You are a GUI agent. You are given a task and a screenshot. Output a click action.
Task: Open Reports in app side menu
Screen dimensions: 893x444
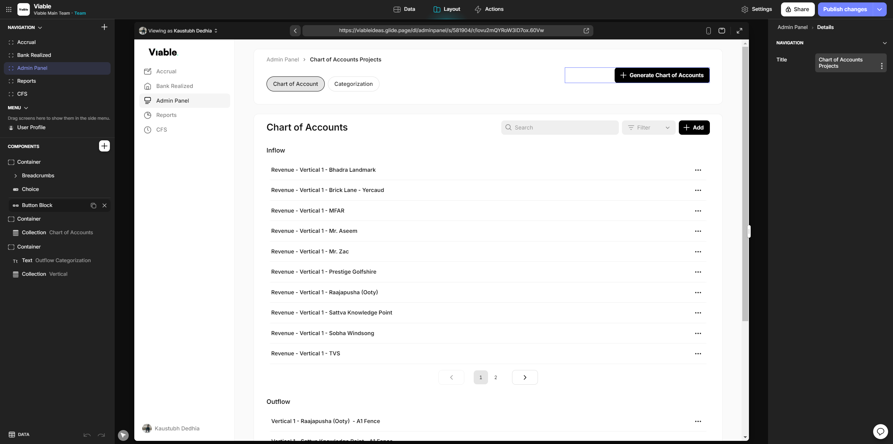tap(185, 115)
